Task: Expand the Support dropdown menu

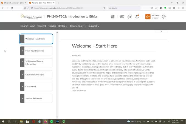Action: click(x=94, y=26)
